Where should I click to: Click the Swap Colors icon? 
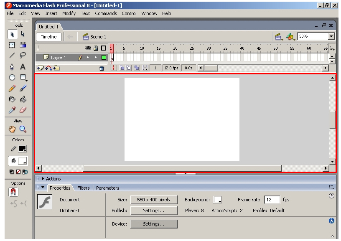(x=25, y=172)
